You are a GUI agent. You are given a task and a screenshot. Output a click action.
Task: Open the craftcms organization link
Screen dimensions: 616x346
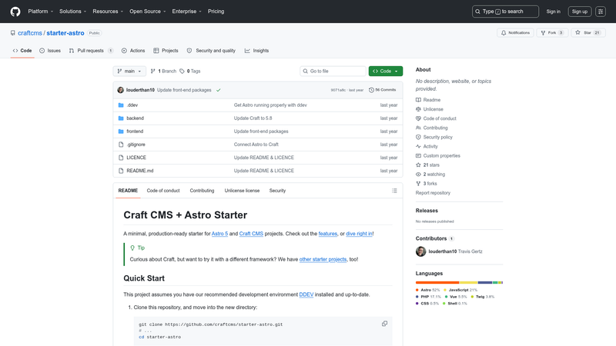pos(30,33)
